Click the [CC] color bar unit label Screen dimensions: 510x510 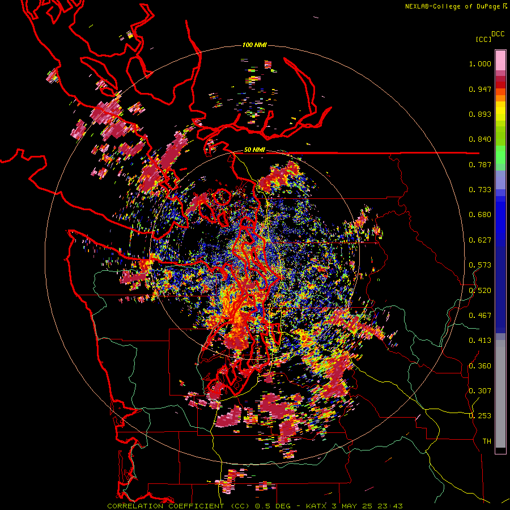point(483,39)
